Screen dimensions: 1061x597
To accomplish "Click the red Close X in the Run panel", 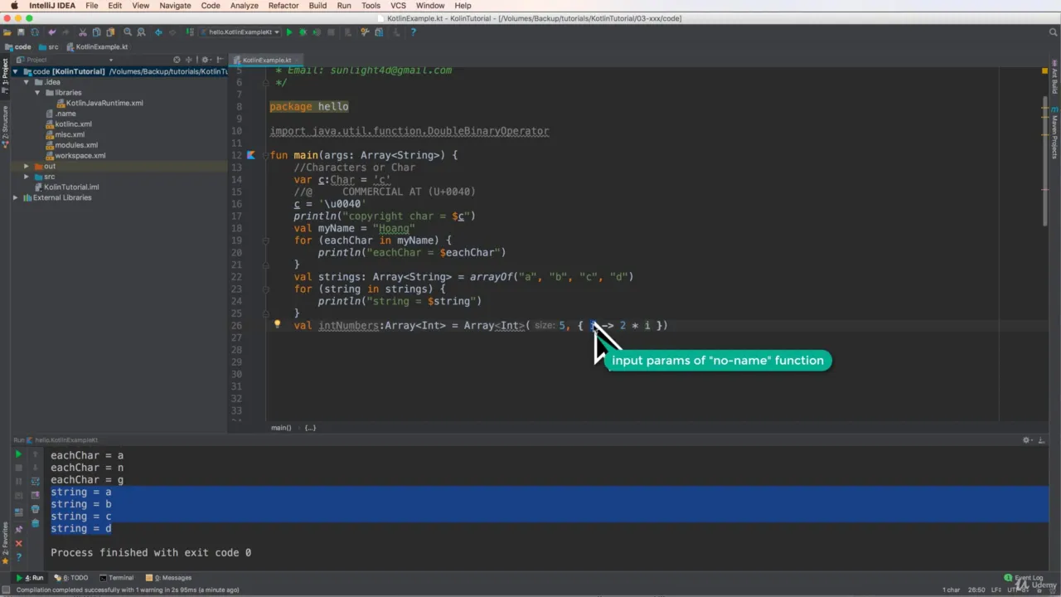I will point(18,543).
